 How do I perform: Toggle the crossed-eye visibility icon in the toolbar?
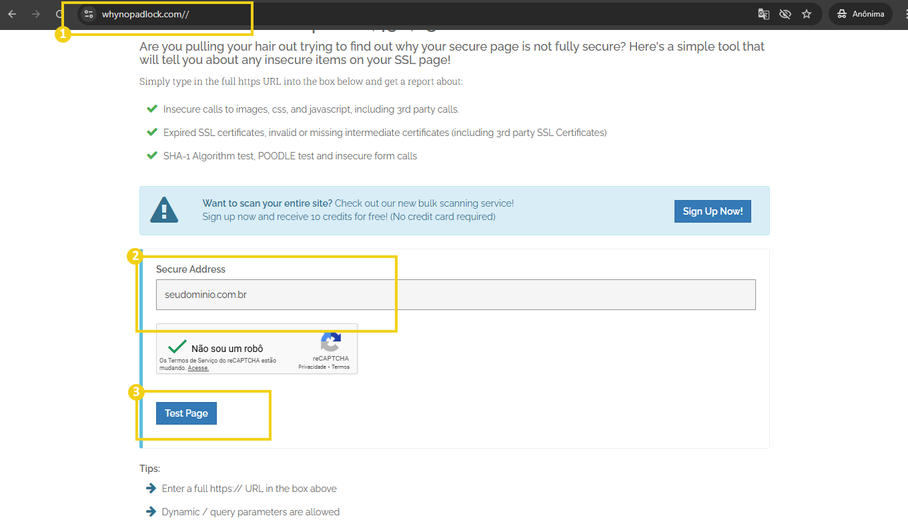[785, 13]
